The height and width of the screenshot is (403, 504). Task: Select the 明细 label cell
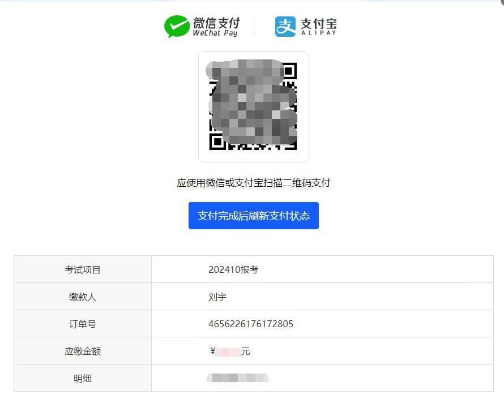tap(83, 378)
